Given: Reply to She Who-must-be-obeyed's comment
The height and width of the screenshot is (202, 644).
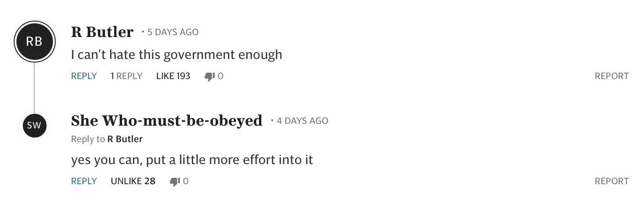Looking at the screenshot, I should 84,181.
